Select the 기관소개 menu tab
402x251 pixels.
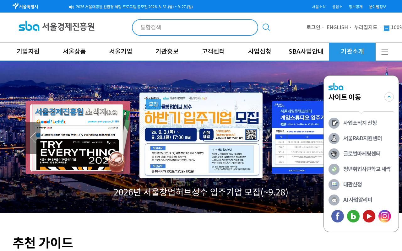tap(352, 51)
